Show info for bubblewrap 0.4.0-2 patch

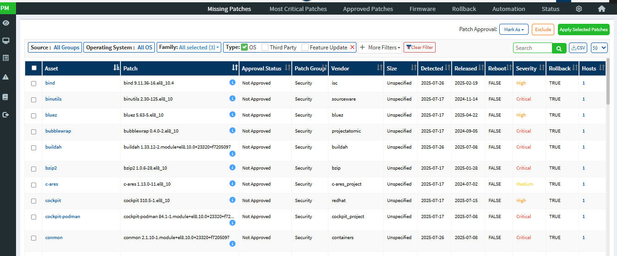pos(232,130)
